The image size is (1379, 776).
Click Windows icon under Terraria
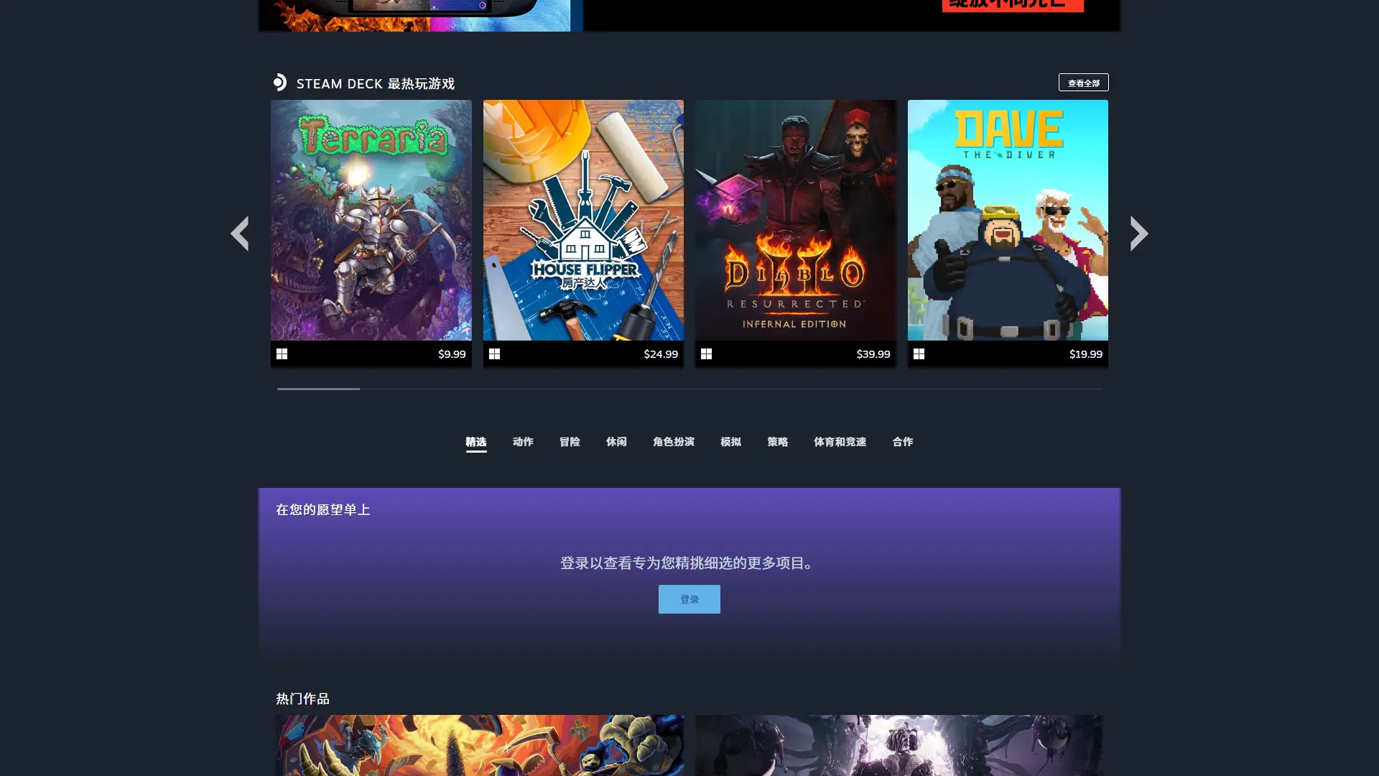pos(282,354)
